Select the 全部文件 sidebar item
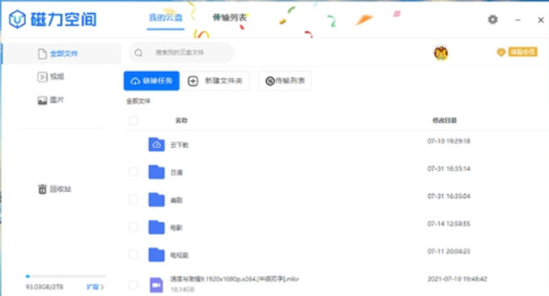Viewport: 549px width, 296px height. (62, 53)
